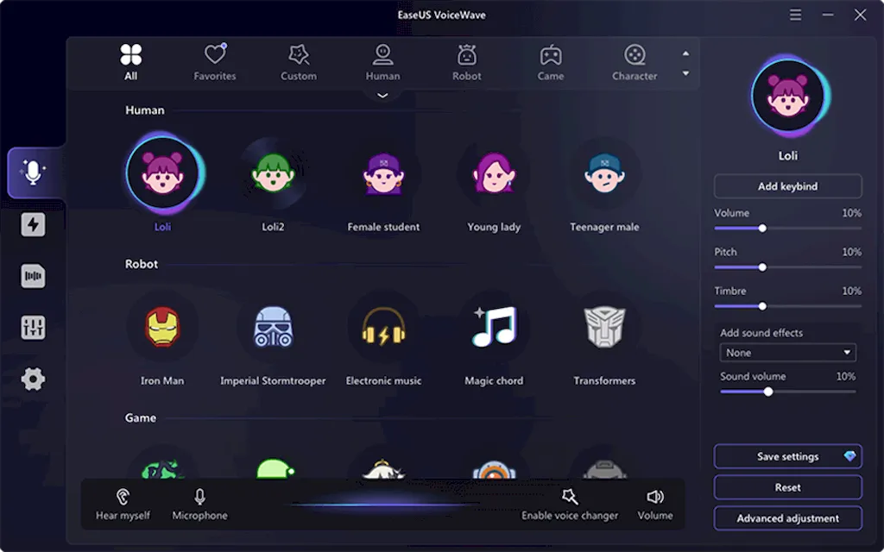Open the Game category tab
This screenshot has width=884, height=552.
pos(551,62)
